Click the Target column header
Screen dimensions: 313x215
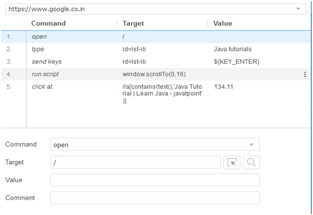pyautogui.click(x=133, y=23)
